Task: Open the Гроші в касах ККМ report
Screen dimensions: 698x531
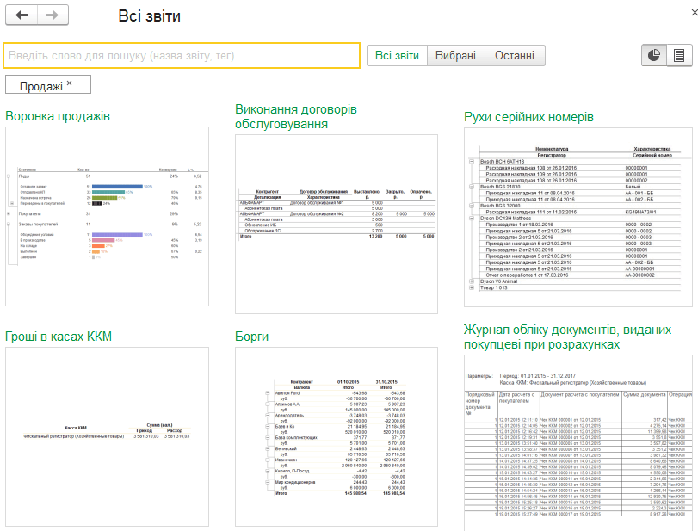Action: 59,337
